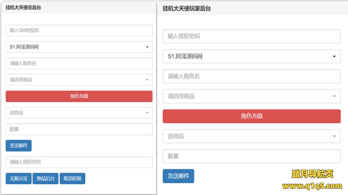Click the GM校验码 input in the left panel

(79, 31)
